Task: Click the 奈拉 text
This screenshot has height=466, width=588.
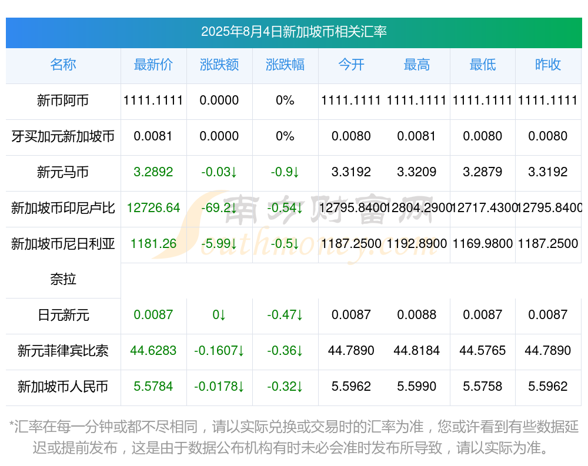Action: click(63, 279)
